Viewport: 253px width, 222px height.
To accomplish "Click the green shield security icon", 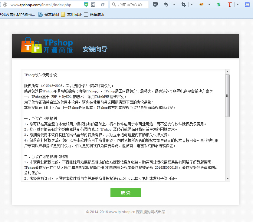I will [x=86, y=5].
